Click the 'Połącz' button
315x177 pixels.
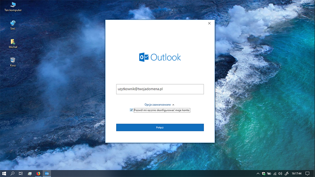[x=160, y=127]
